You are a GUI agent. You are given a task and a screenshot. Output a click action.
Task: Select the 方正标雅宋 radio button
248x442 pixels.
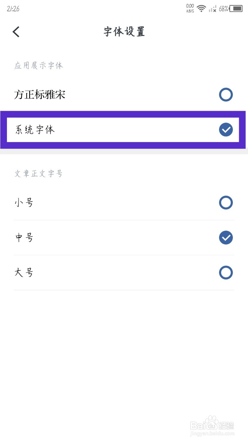click(x=226, y=94)
